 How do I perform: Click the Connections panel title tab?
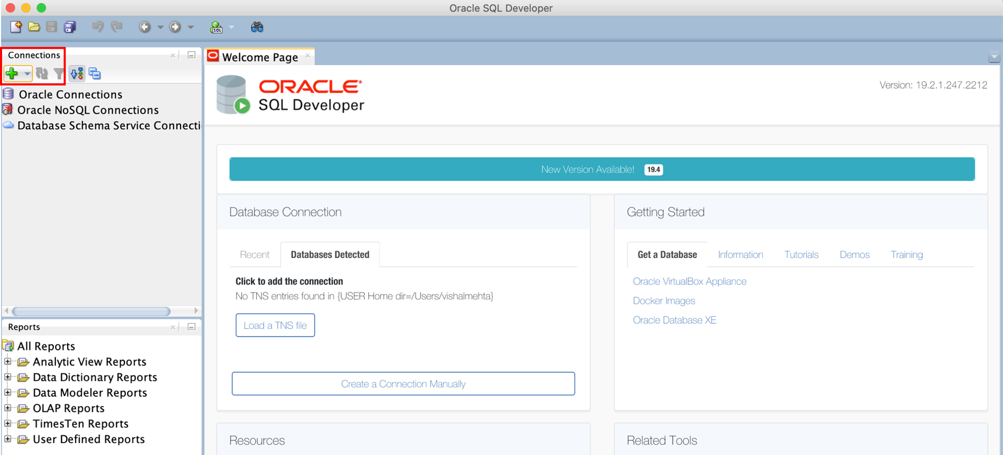pyautogui.click(x=34, y=55)
